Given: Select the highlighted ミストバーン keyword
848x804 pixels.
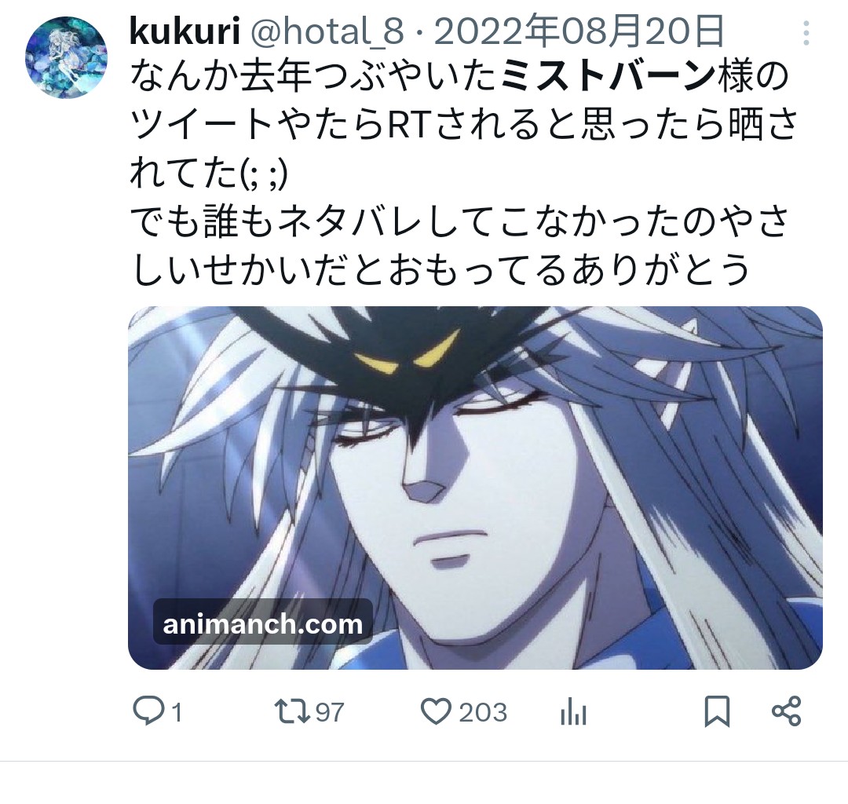Looking at the screenshot, I should click(609, 77).
